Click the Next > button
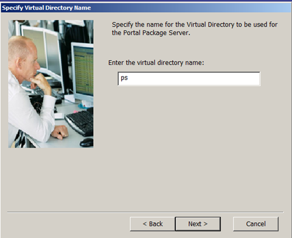Screen dimensions: 292x238 pos(198,224)
